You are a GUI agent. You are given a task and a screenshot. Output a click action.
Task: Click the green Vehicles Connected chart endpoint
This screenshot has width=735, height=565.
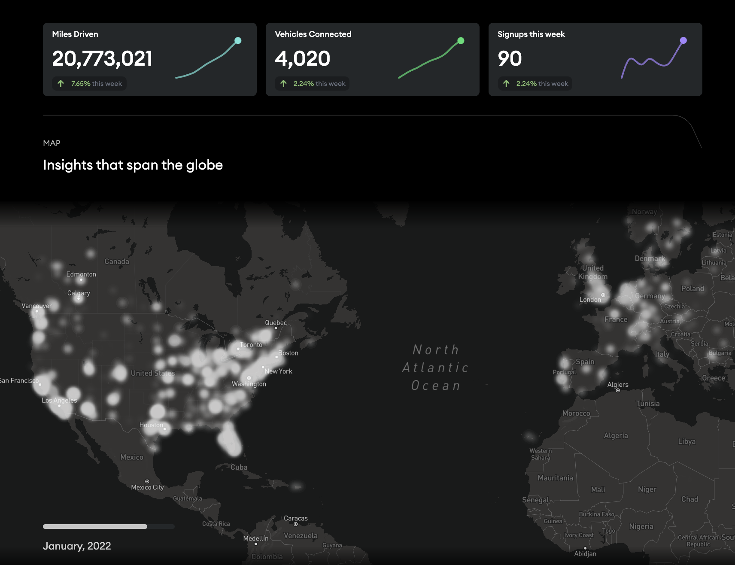point(461,41)
